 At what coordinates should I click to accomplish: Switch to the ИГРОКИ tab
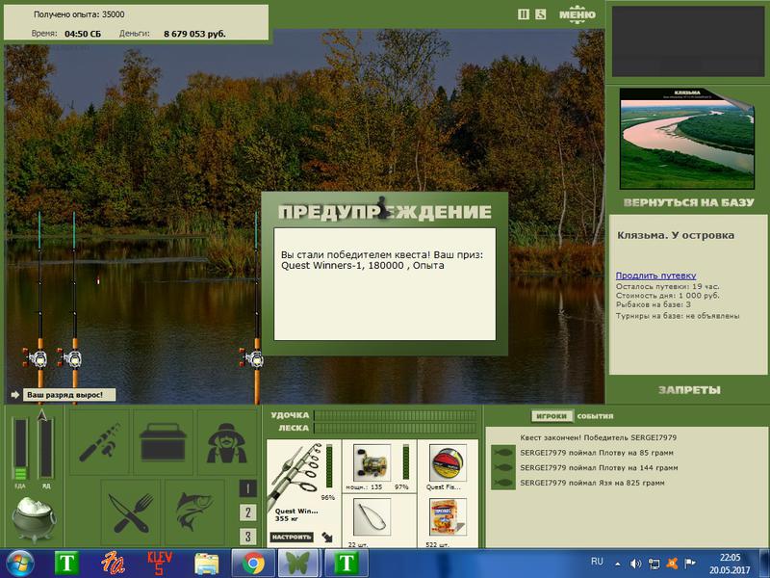click(x=552, y=416)
